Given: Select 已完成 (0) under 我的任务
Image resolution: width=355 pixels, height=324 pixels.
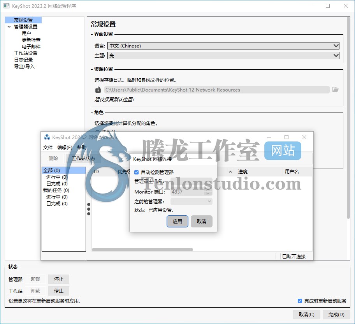Looking at the screenshot, I should click(57, 203).
